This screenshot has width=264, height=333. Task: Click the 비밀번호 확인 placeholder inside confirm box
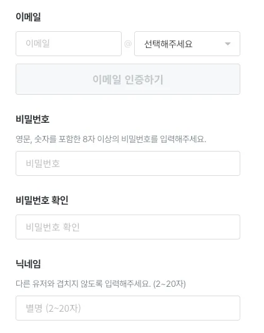pyautogui.click(x=52, y=227)
